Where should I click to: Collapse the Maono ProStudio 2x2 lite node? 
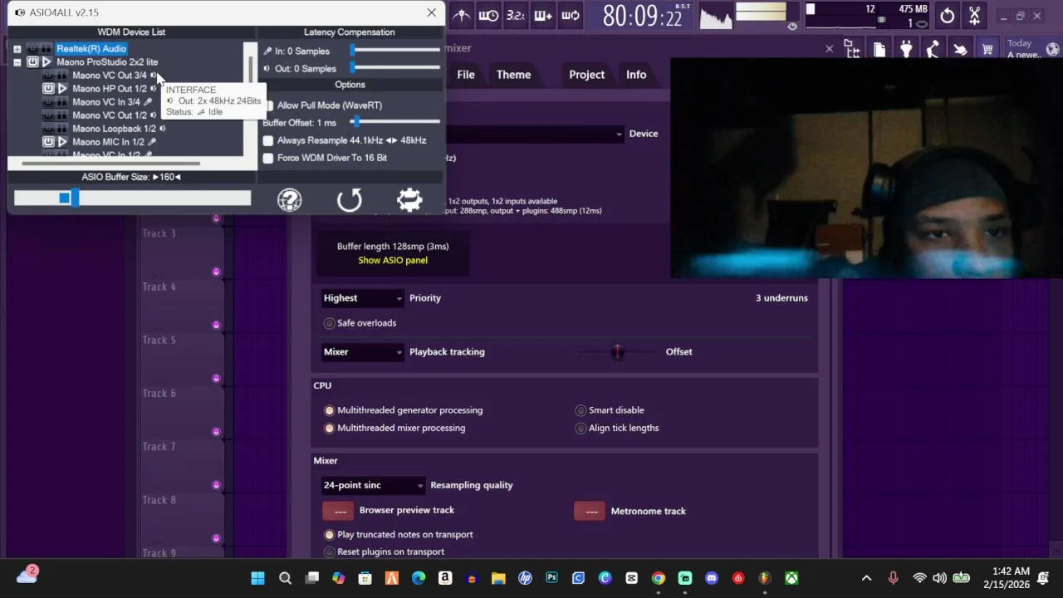point(17,62)
